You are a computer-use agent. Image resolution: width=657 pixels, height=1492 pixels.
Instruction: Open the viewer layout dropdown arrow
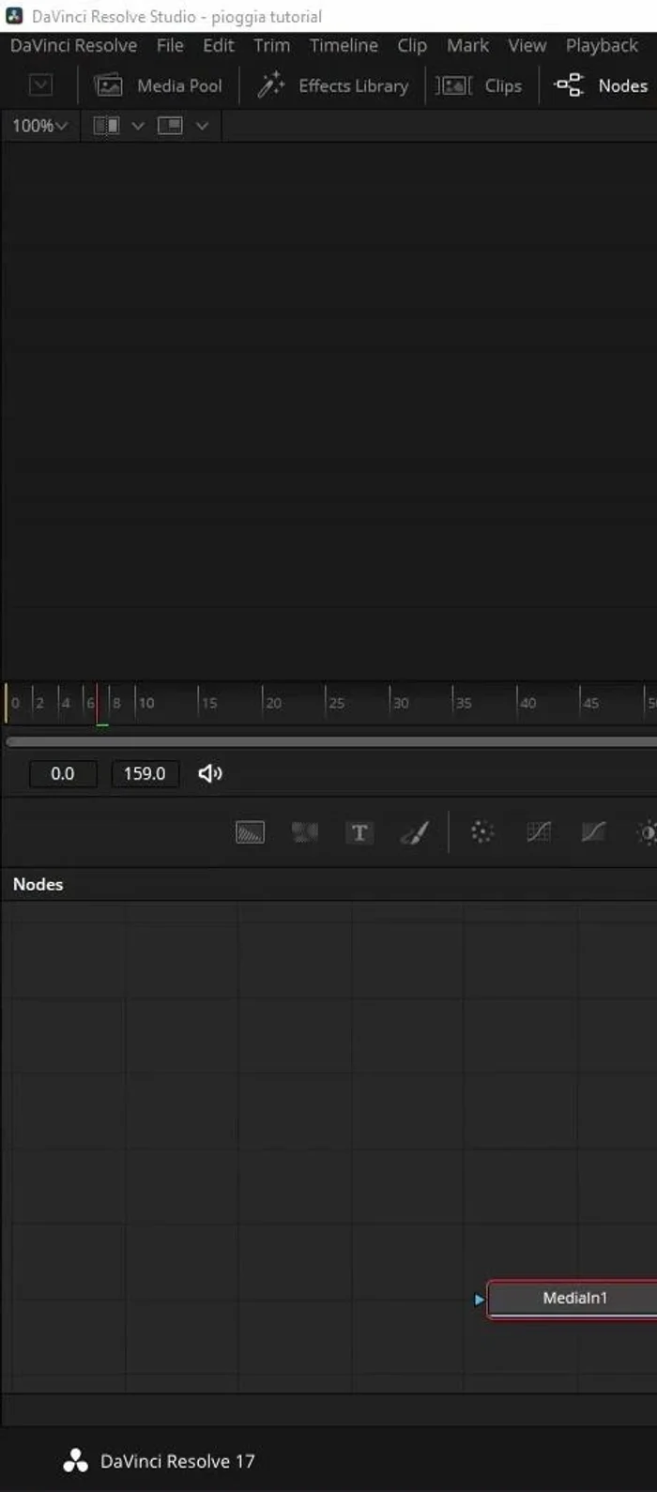tap(202, 126)
